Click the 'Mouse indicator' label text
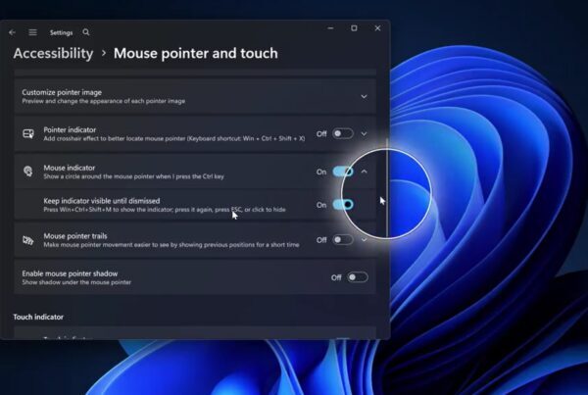 click(70, 168)
